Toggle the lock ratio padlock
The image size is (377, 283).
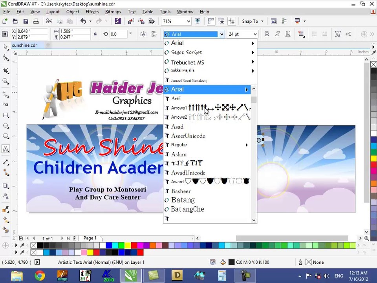tap(95, 34)
